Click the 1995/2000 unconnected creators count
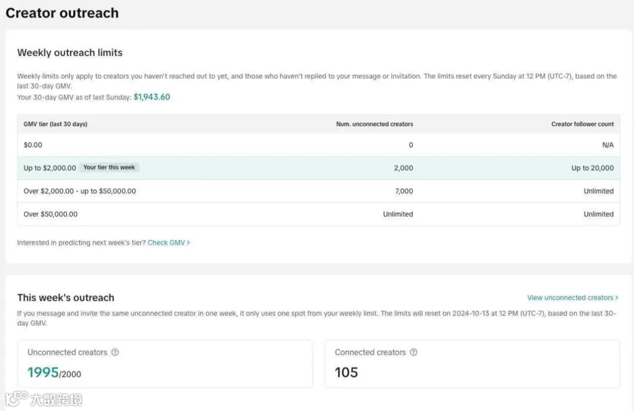 point(54,373)
